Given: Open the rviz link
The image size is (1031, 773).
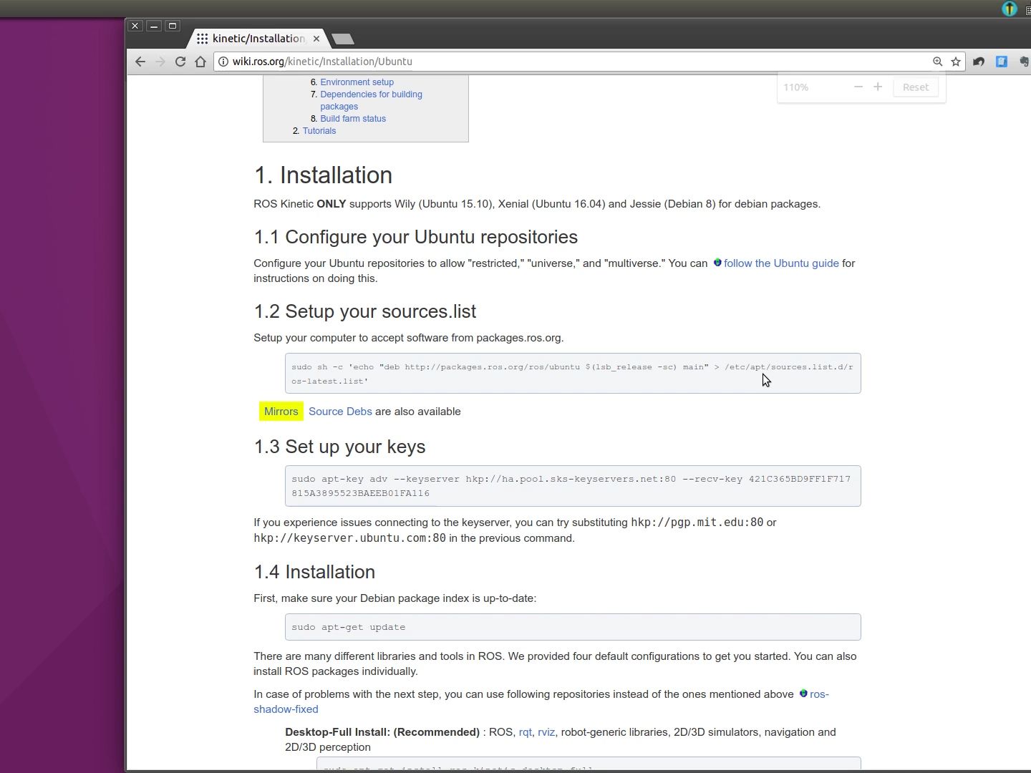Looking at the screenshot, I should (546, 732).
